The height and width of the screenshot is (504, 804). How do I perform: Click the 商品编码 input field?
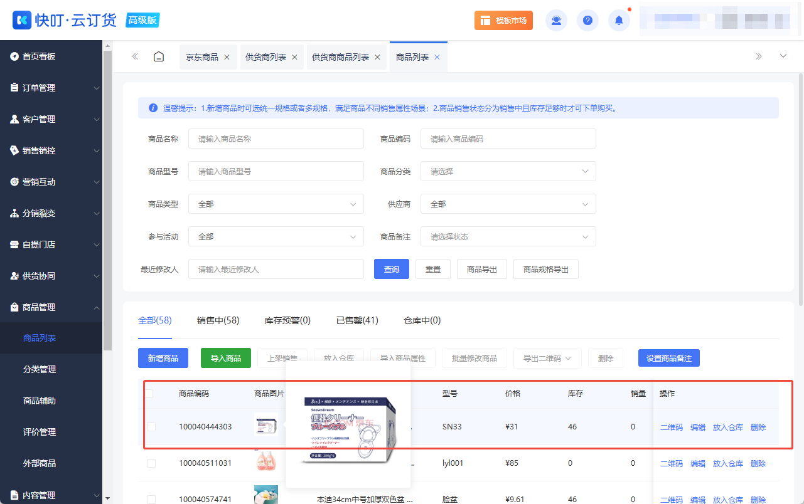coord(508,139)
